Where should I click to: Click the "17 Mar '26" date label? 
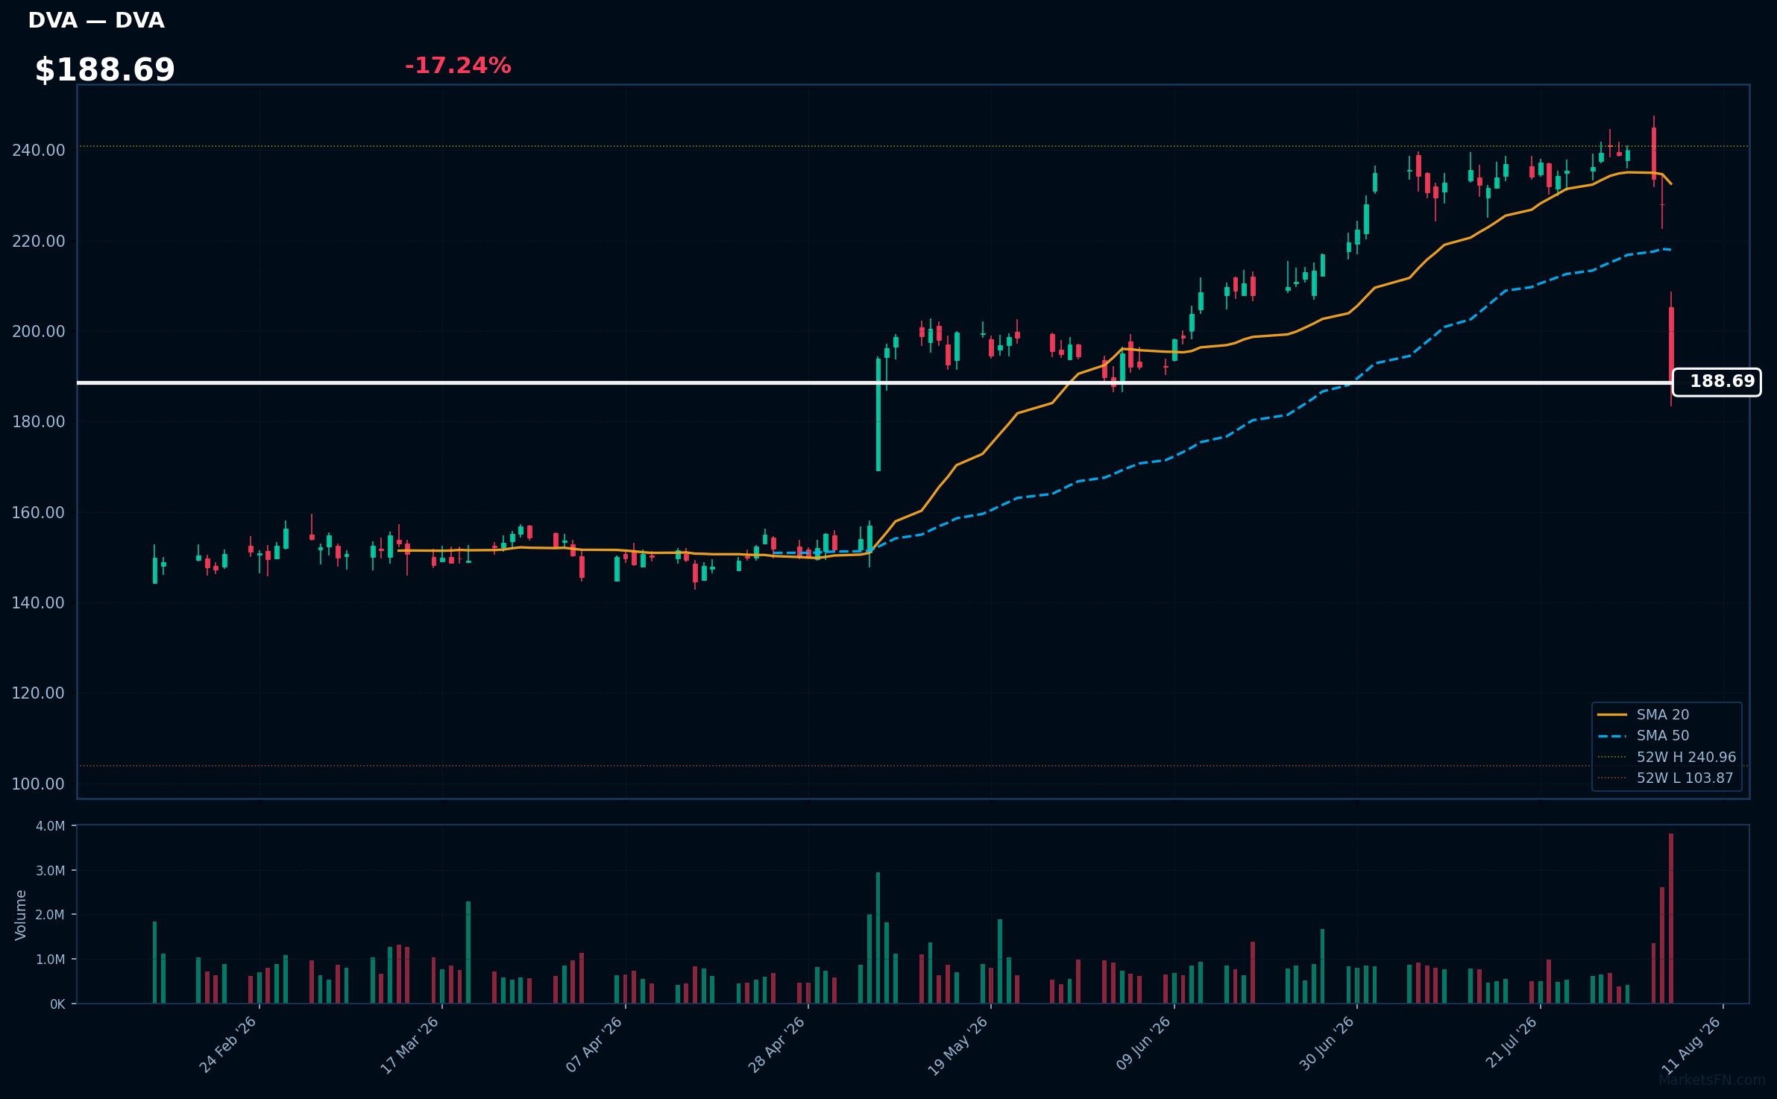(410, 1045)
